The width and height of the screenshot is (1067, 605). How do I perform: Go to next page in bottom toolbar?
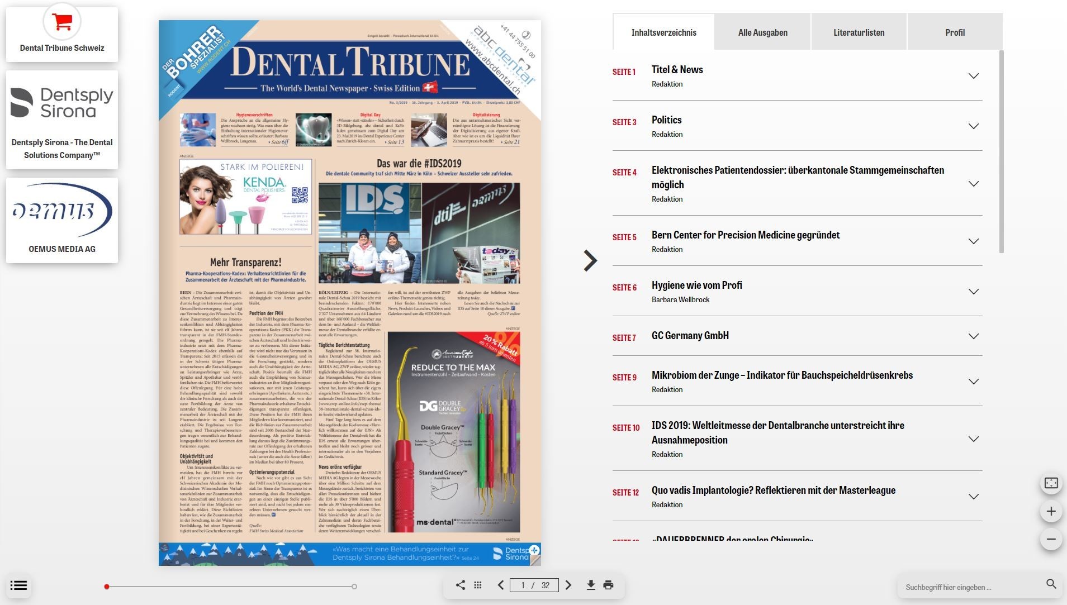(568, 585)
